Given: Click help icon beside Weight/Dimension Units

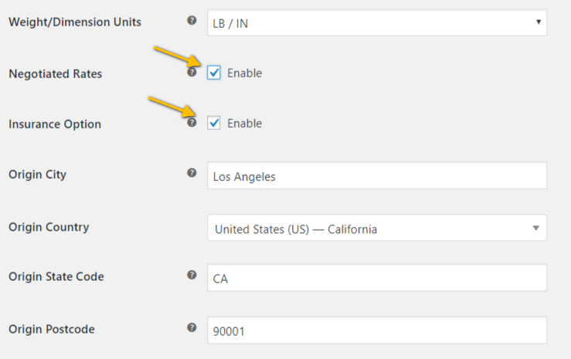Looking at the screenshot, I should [x=192, y=20].
